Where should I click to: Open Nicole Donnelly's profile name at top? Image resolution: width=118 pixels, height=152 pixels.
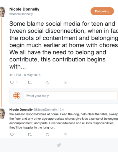[x=24, y=9]
